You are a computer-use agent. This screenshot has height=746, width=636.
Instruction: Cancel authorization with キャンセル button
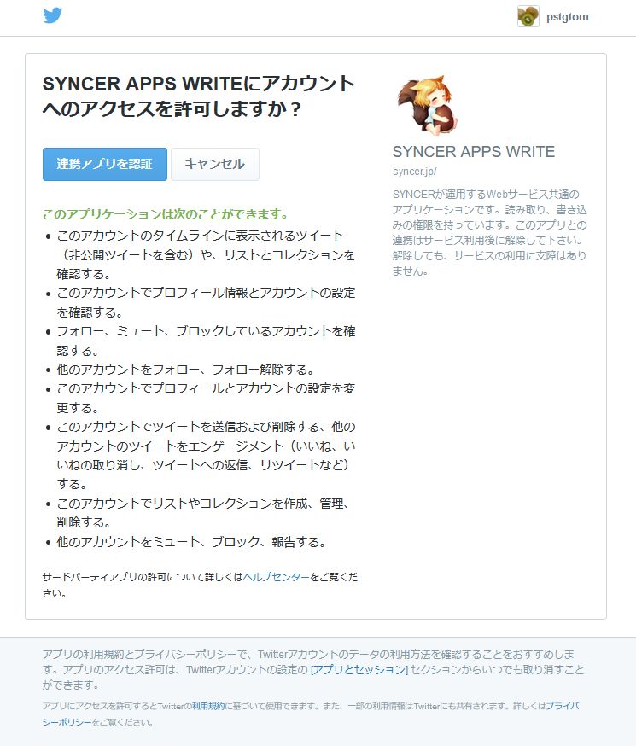(x=215, y=164)
